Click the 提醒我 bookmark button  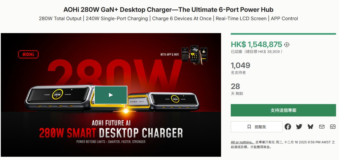point(257,127)
